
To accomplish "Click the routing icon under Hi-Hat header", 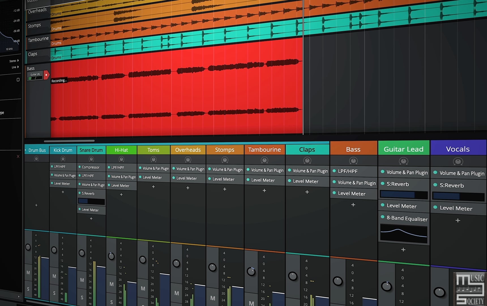I will [121, 159].
